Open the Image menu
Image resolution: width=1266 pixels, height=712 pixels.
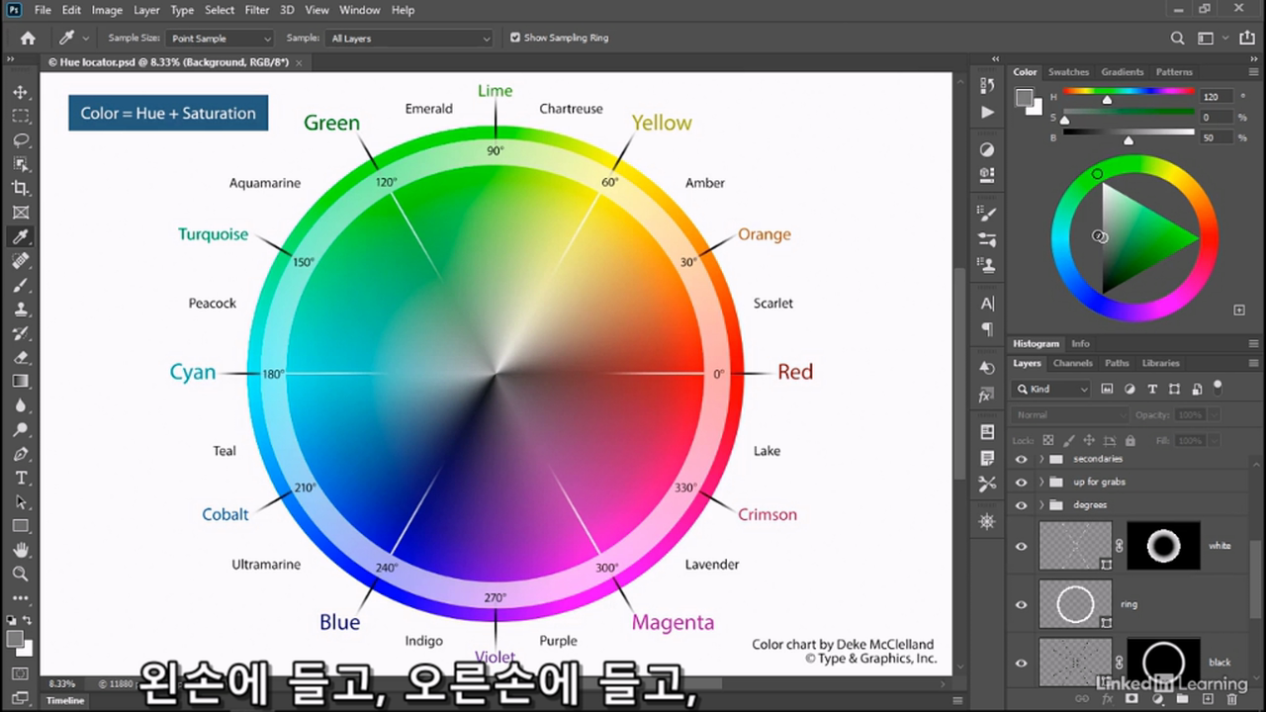tap(107, 10)
